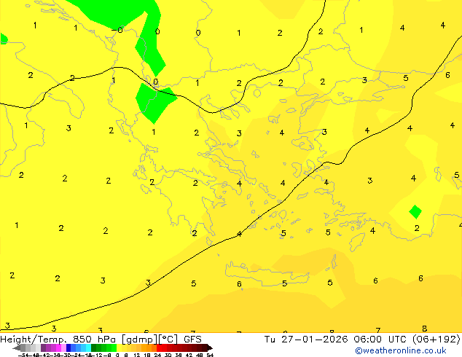462x357 pixels.
Task: Click the '-0' temperature label on the map
Action: (117, 30)
